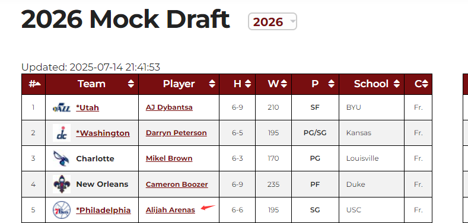468x223 pixels.
Task: Click the Charlotte Hornets logo
Action: (x=62, y=158)
